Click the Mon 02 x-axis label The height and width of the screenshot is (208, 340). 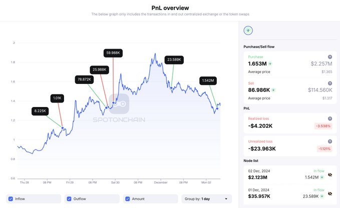(206, 182)
